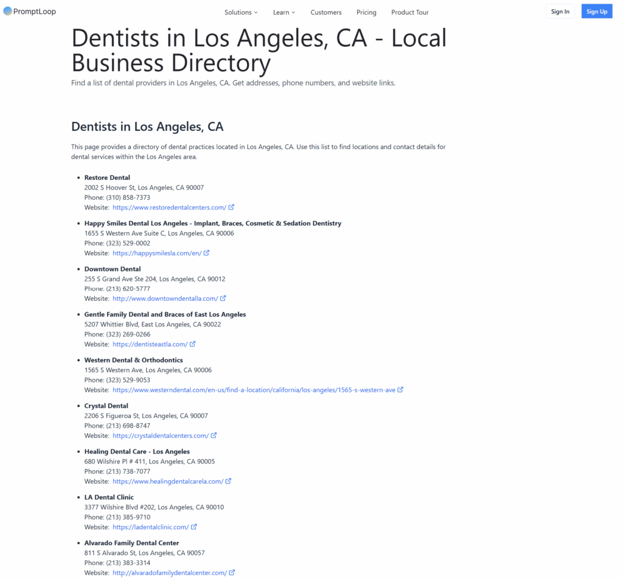Screen dimensions: 623x578
Task: Click phone number (213) 383-3314
Action: (x=128, y=563)
